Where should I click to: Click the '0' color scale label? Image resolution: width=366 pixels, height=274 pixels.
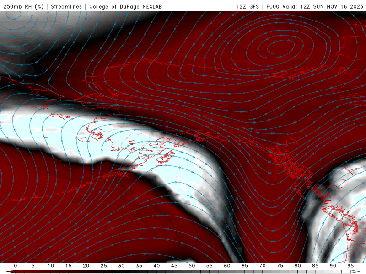16,266
